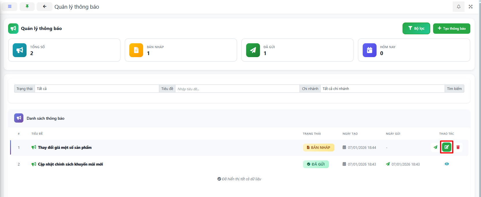
Task: Click the Tạo thông báo button
Action: pos(451,28)
